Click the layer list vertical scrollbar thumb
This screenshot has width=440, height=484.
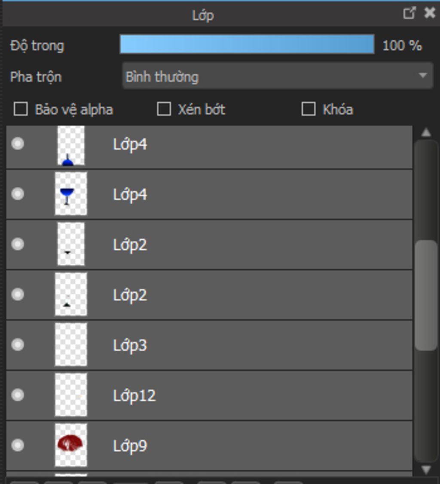pos(426,295)
